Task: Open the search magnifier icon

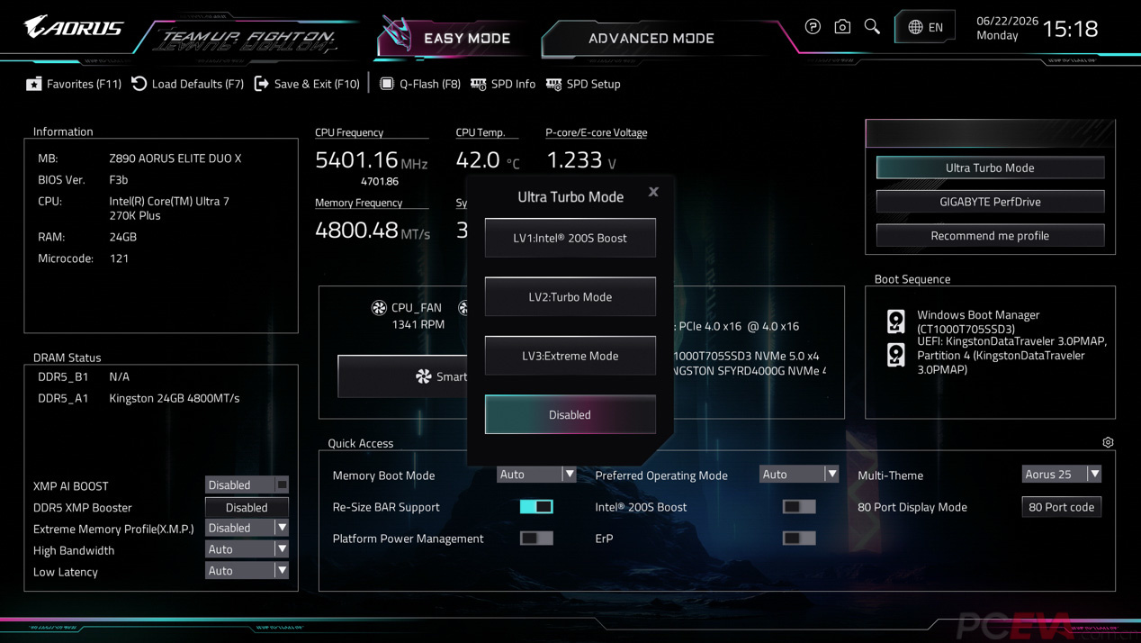Action: point(872,26)
